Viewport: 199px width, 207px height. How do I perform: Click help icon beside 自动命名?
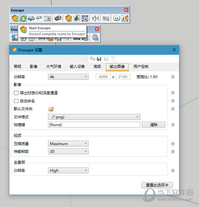173,101
